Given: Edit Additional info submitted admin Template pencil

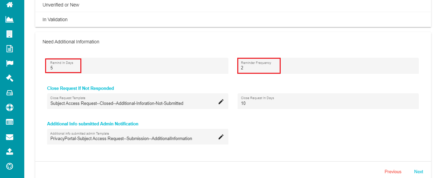Looking at the screenshot, I should [221, 137].
